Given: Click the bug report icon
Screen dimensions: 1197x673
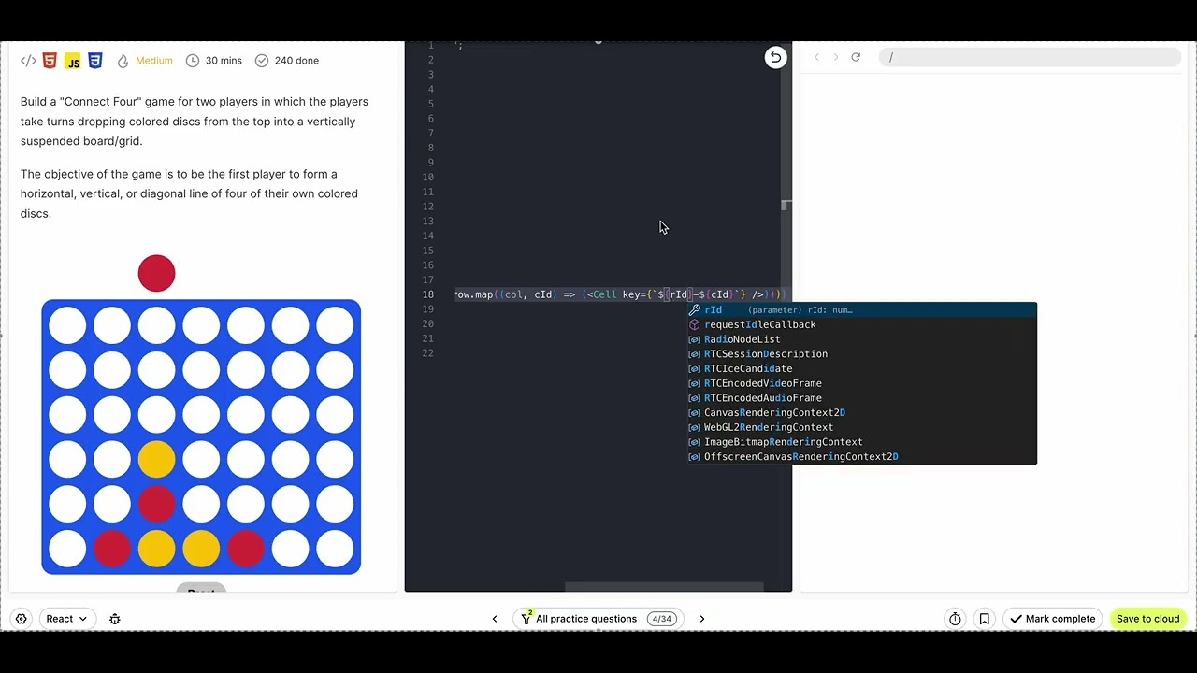Looking at the screenshot, I should click(115, 619).
